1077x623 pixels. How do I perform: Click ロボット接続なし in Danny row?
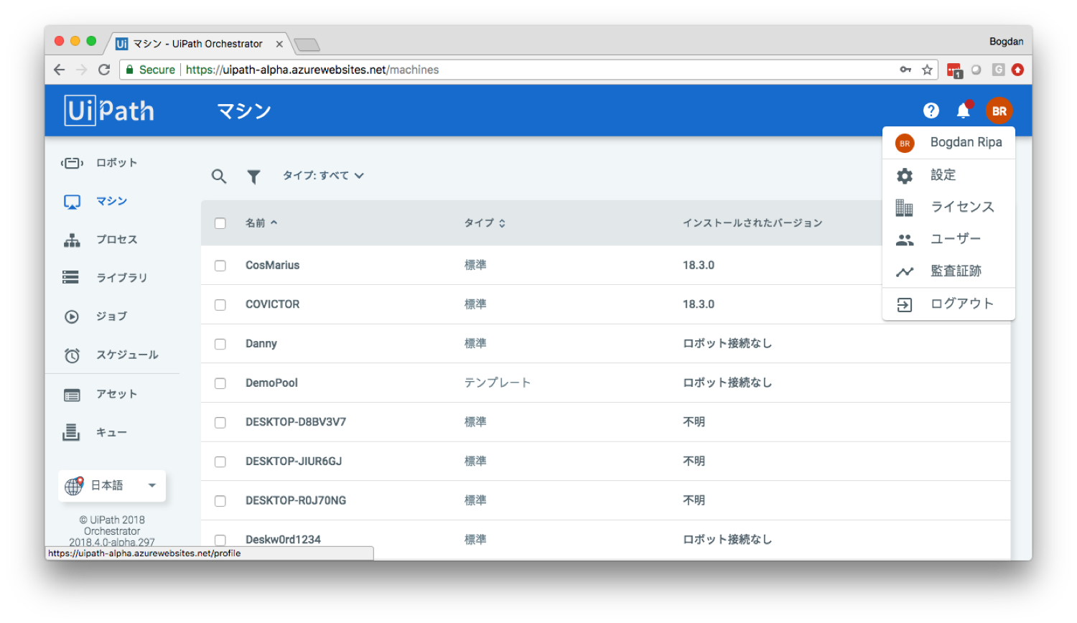727,344
